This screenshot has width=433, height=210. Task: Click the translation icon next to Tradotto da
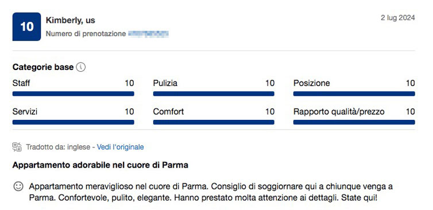coord(17,147)
